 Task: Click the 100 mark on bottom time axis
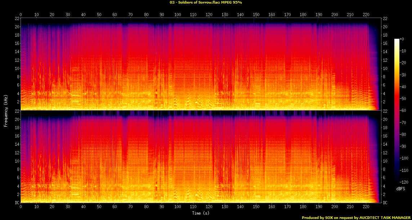178,207
